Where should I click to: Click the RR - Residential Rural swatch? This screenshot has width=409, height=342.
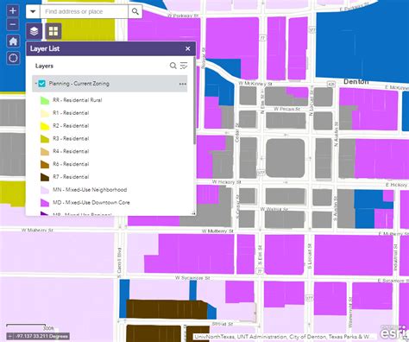(x=45, y=100)
